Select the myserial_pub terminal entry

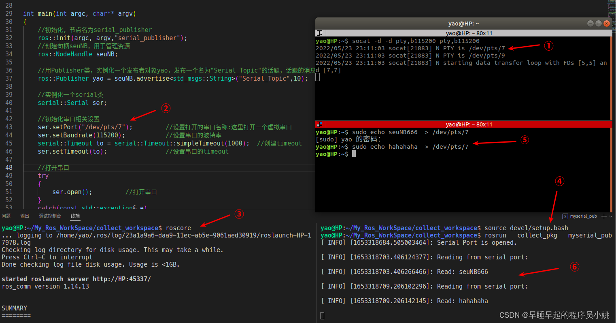580,216
